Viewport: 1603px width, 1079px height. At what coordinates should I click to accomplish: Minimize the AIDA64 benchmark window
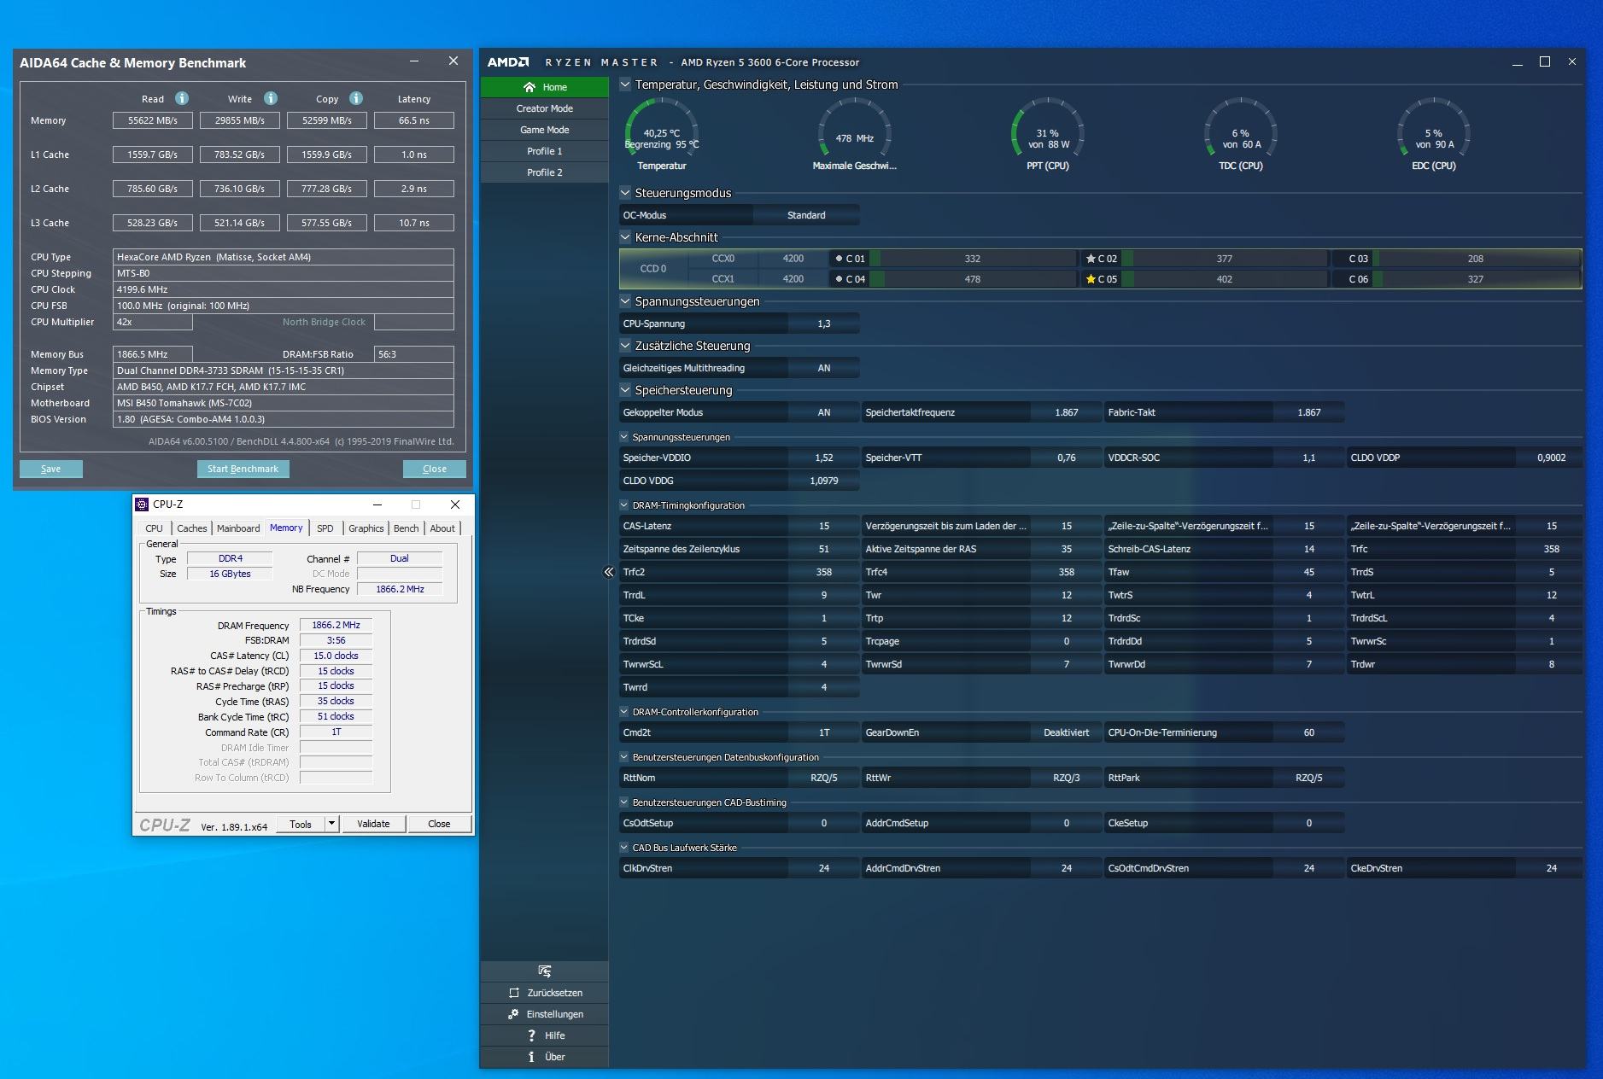(414, 61)
